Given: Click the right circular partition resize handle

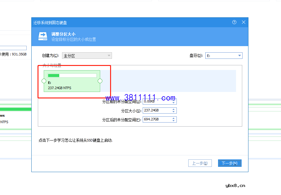Looking at the screenshot, I should tap(100, 81).
